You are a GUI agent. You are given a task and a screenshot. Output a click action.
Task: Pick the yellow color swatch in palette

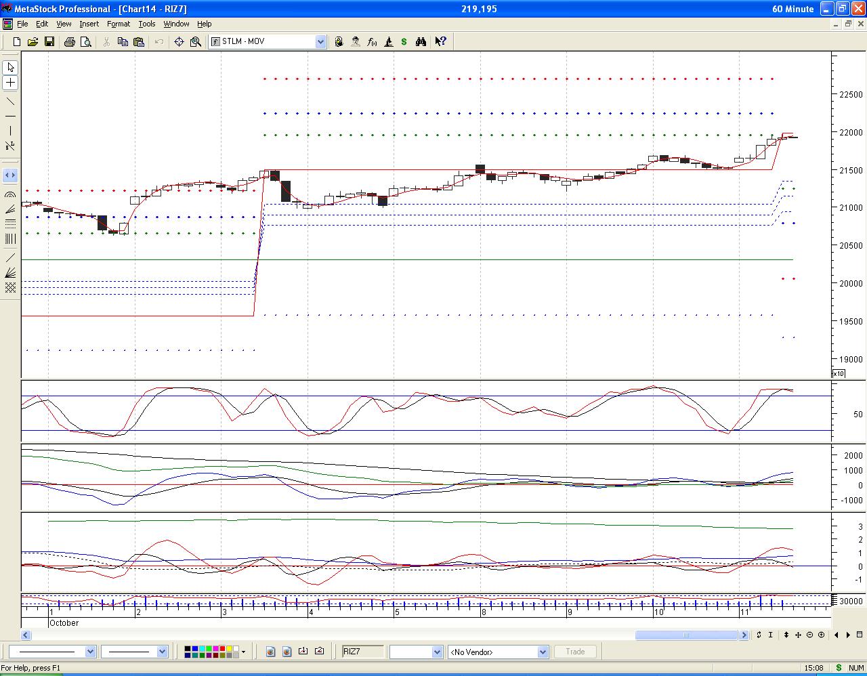pos(230,649)
